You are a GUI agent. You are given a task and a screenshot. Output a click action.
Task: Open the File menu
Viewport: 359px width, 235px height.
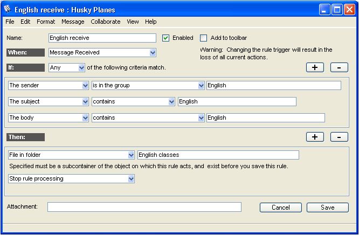10,22
